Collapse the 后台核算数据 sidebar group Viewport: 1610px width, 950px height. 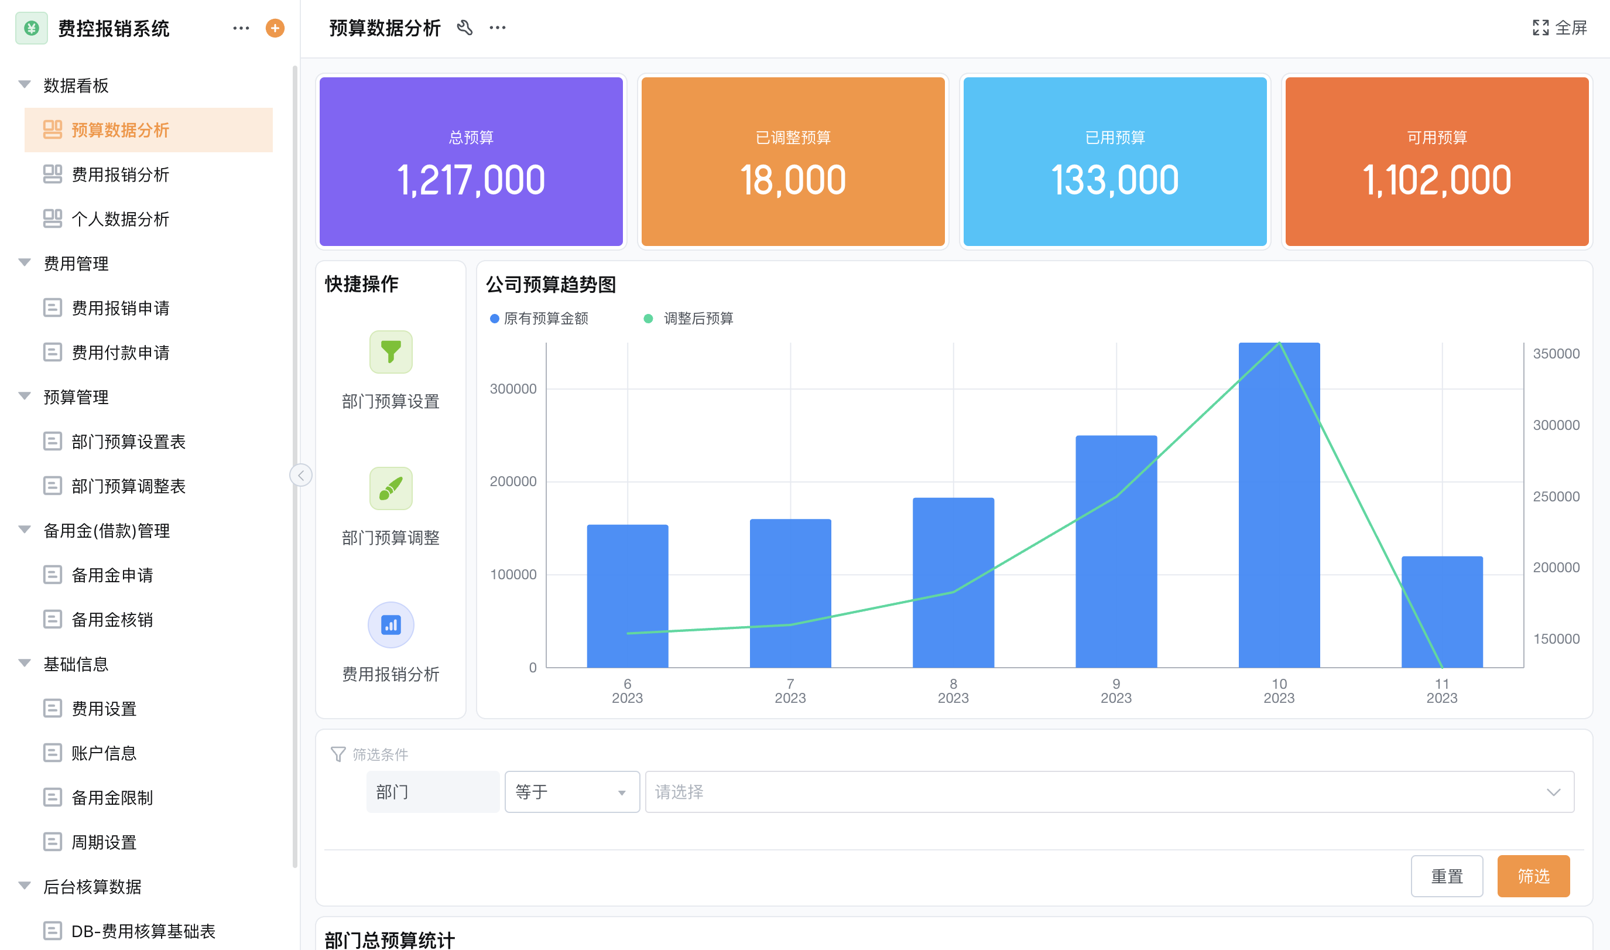coord(25,886)
